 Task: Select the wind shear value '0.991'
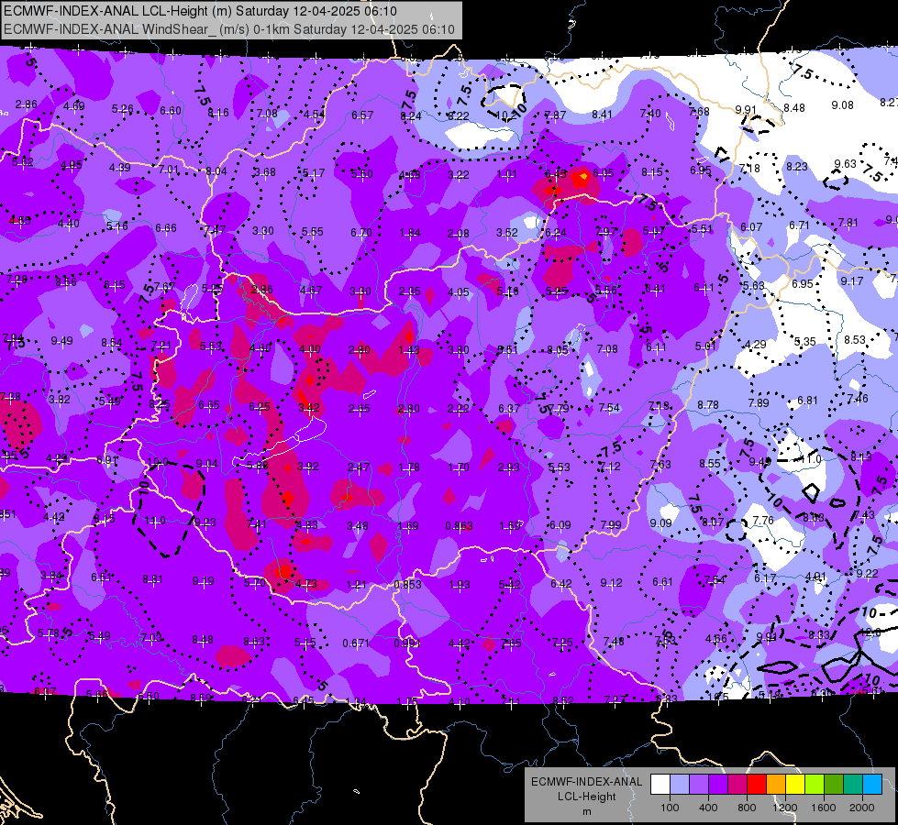[x=407, y=643]
